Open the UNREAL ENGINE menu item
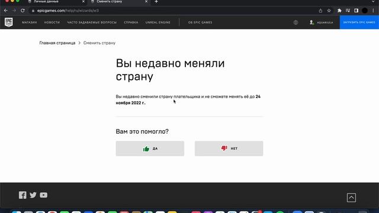This screenshot has width=379, height=213. click(x=158, y=22)
